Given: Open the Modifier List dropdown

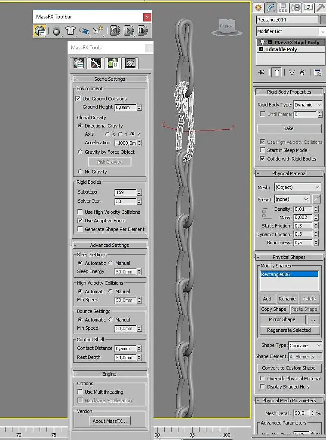Looking at the screenshot, I should pyautogui.click(x=323, y=31).
